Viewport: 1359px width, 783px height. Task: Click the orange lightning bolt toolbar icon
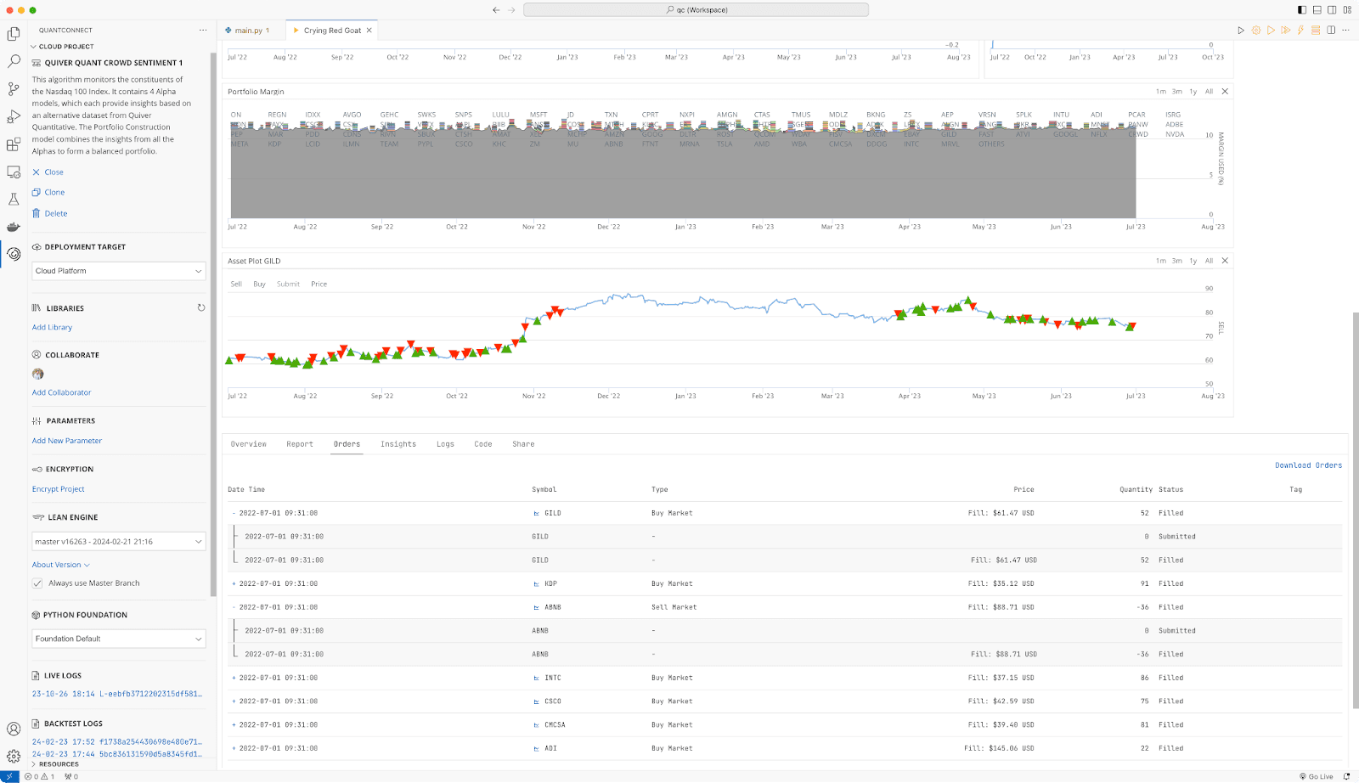tap(1300, 31)
